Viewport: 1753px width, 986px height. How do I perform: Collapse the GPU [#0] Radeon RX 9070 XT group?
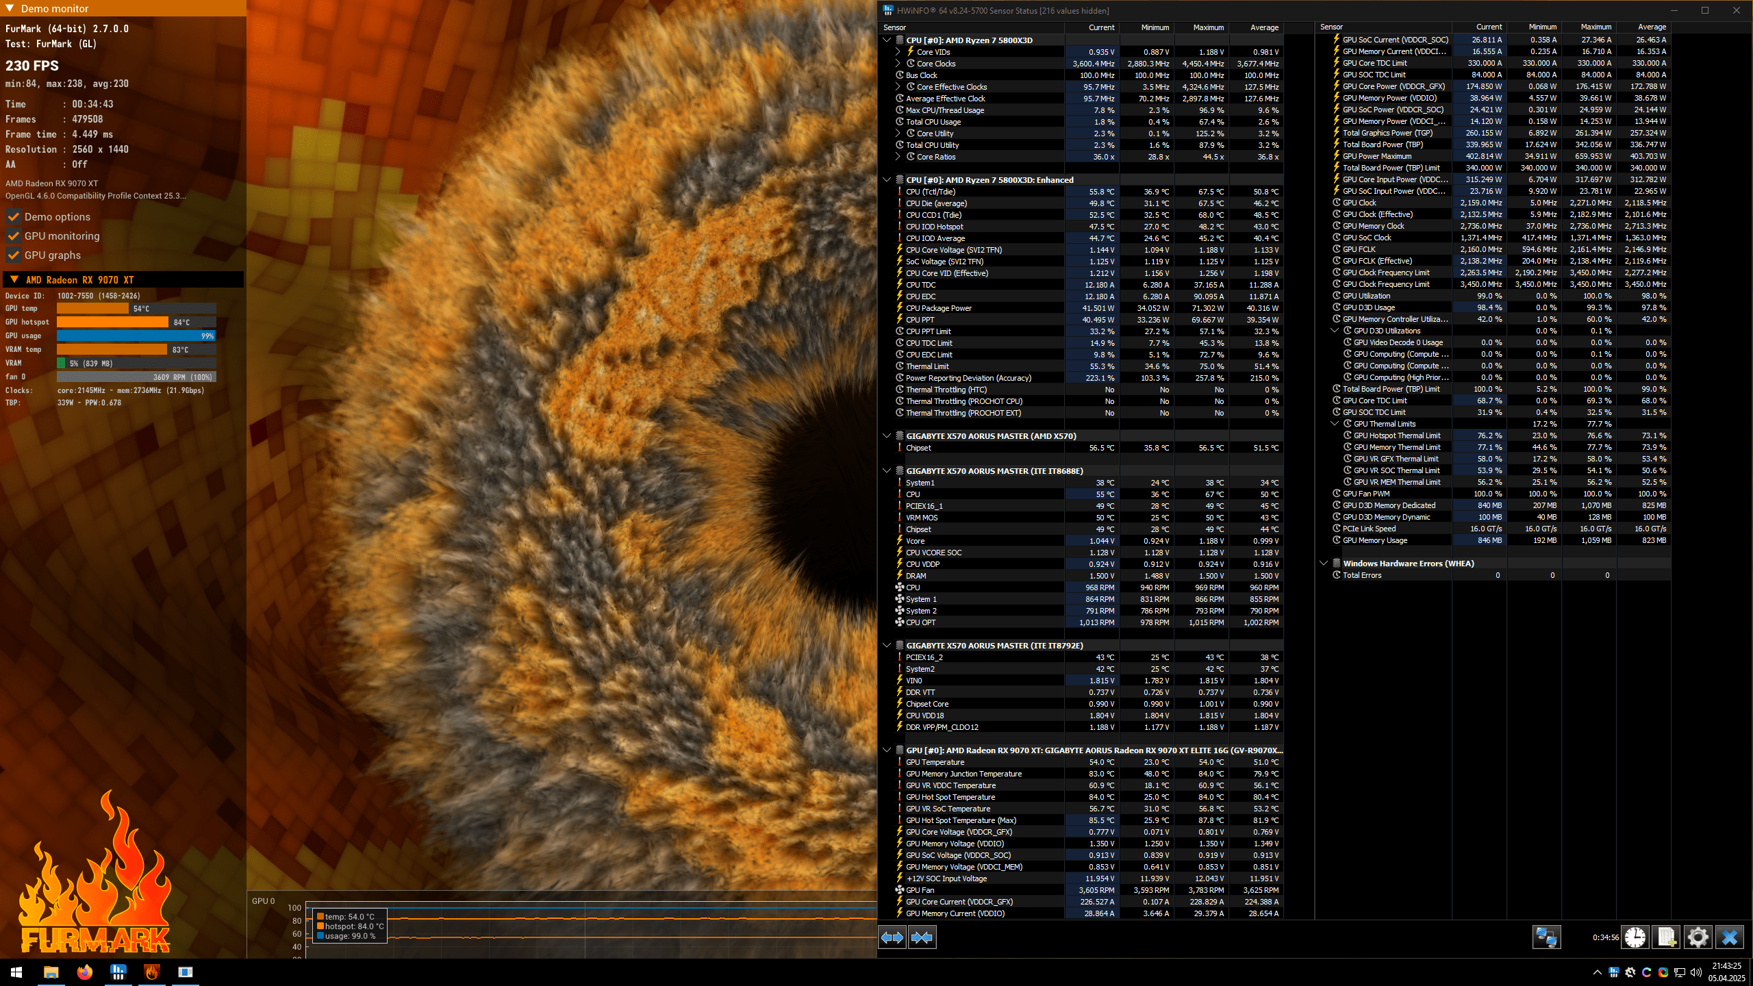[x=887, y=750]
